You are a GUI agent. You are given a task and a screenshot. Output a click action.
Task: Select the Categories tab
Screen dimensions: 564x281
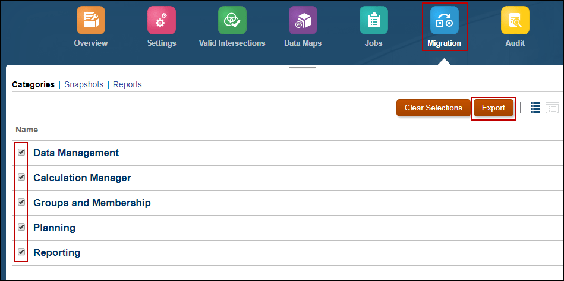[33, 84]
